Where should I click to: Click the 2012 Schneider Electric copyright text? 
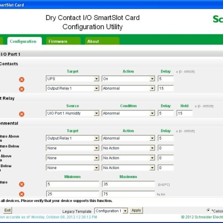tap(202, 217)
